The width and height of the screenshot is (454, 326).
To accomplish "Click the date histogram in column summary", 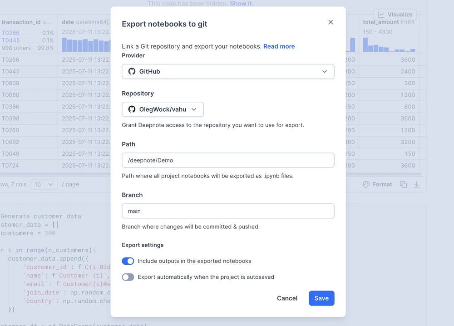I will [86, 45].
